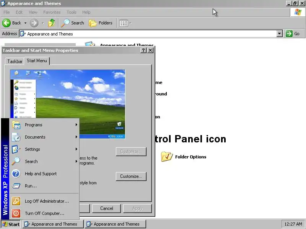The height and width of the screenshot is (229, 306).
Task: Click the red Turn Off power icon
Action: [x=16, y=213]
